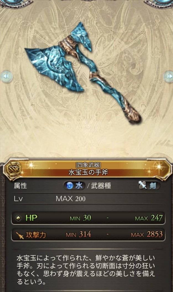The height and width of the screenshot is (292, 173).
Task: Tap the Lv MAX 200 row
Action: pos(88,199)
